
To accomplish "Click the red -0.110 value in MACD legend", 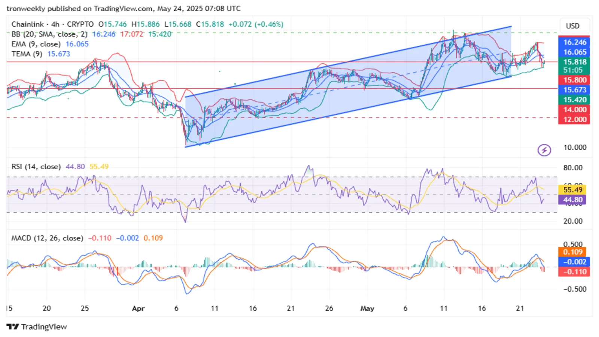I will tap(100, 238).
